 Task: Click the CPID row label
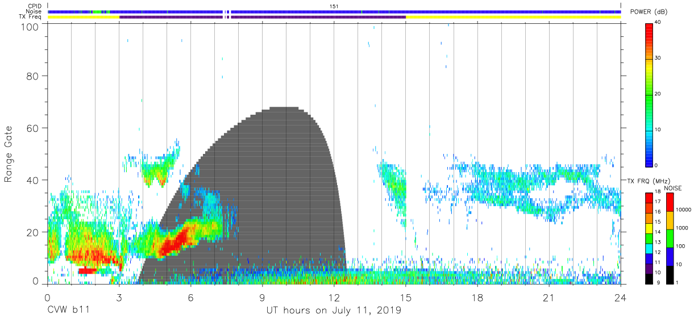pyautogui.click(x=35, y=6)
